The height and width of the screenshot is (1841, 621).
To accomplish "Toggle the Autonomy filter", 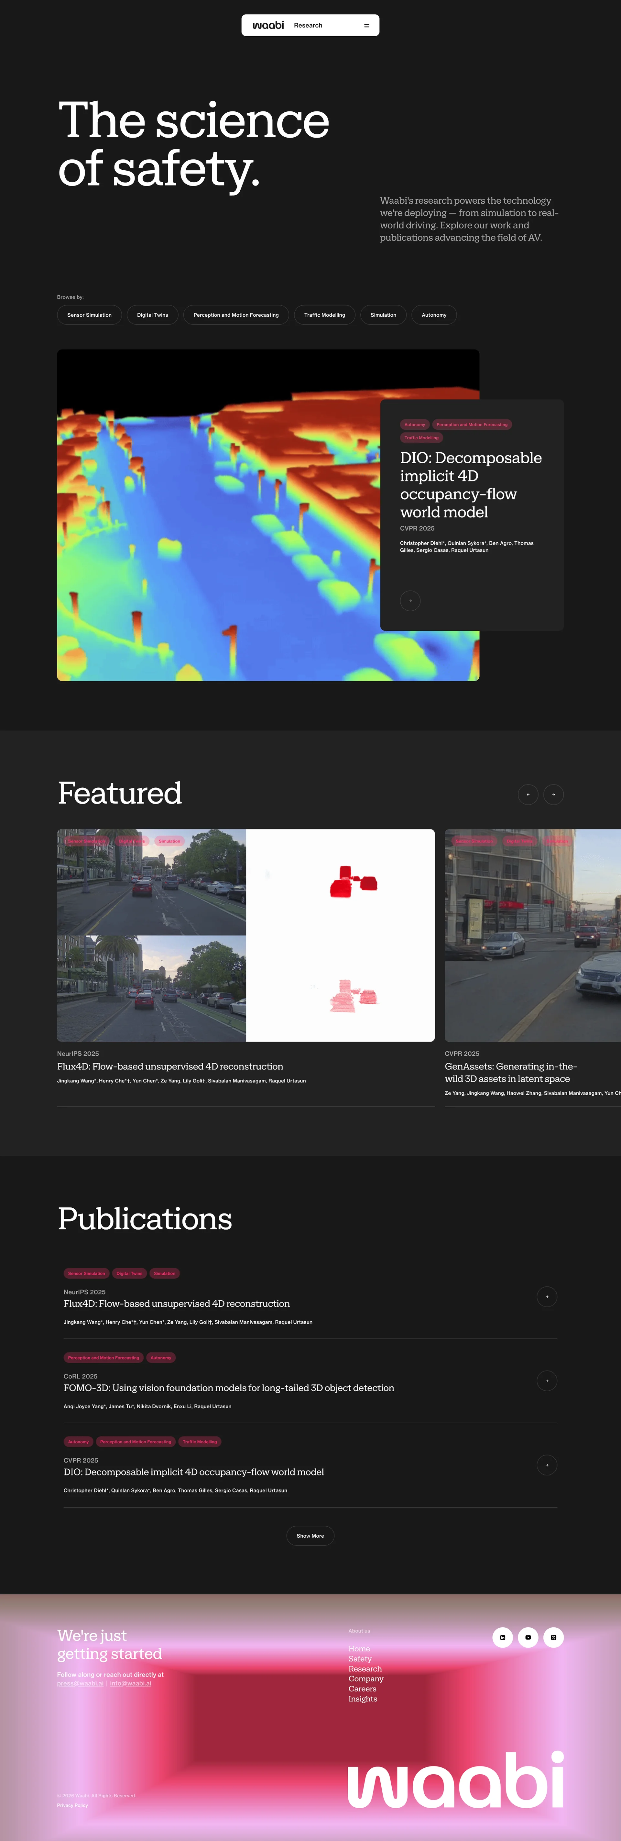I will click(433, 314).
